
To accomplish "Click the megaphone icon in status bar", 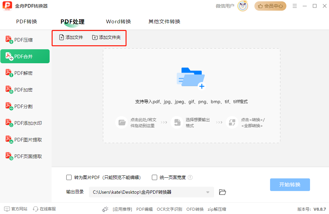I will coord(105,209).
